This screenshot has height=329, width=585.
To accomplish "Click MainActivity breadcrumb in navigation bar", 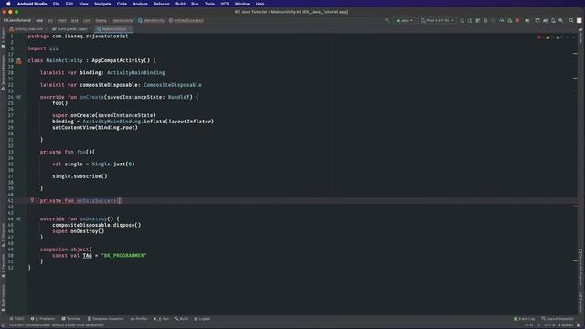I will pyautogui.click(x=151, y=20).
